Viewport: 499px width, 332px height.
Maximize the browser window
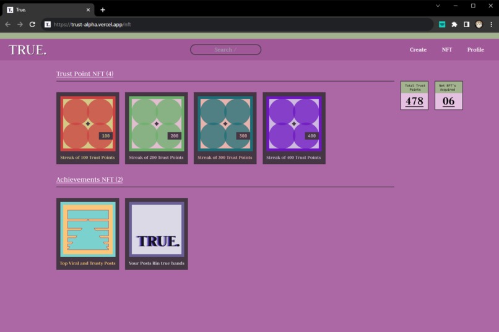[x=473, y=6]
